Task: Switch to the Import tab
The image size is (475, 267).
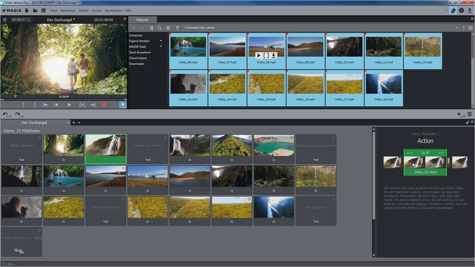Action: pyautogui.click(x=142, y=20)
